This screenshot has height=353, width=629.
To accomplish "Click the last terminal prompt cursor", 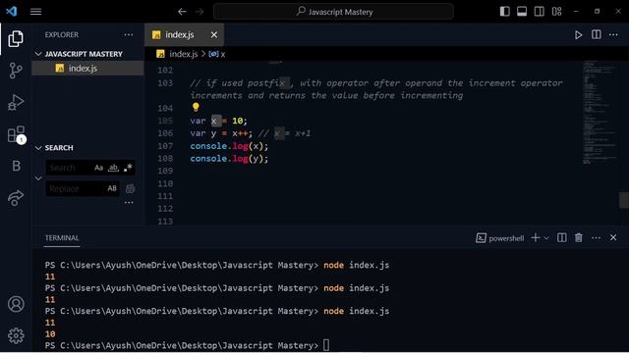I will click(x=326, y=345).
